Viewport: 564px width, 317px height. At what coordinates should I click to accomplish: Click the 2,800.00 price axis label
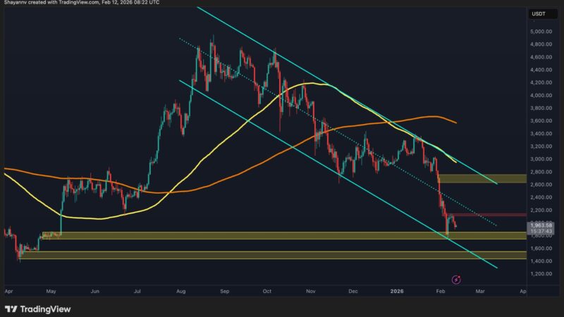pyautogui.click(x=541, y=172)
